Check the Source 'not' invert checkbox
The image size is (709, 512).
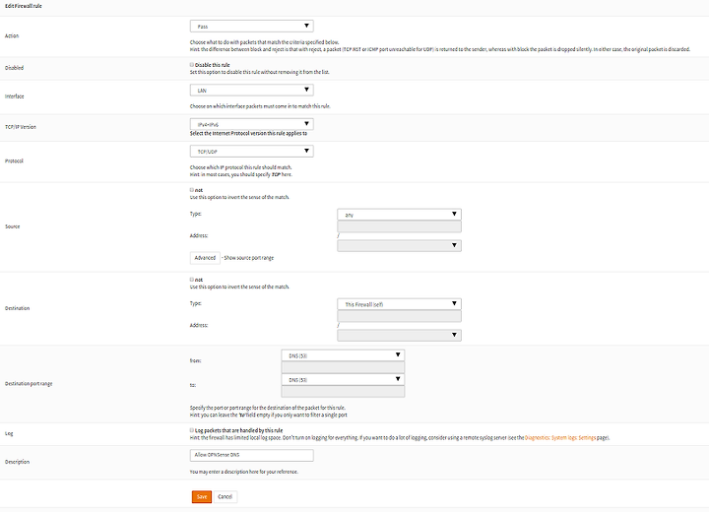[x=192, y=190]
